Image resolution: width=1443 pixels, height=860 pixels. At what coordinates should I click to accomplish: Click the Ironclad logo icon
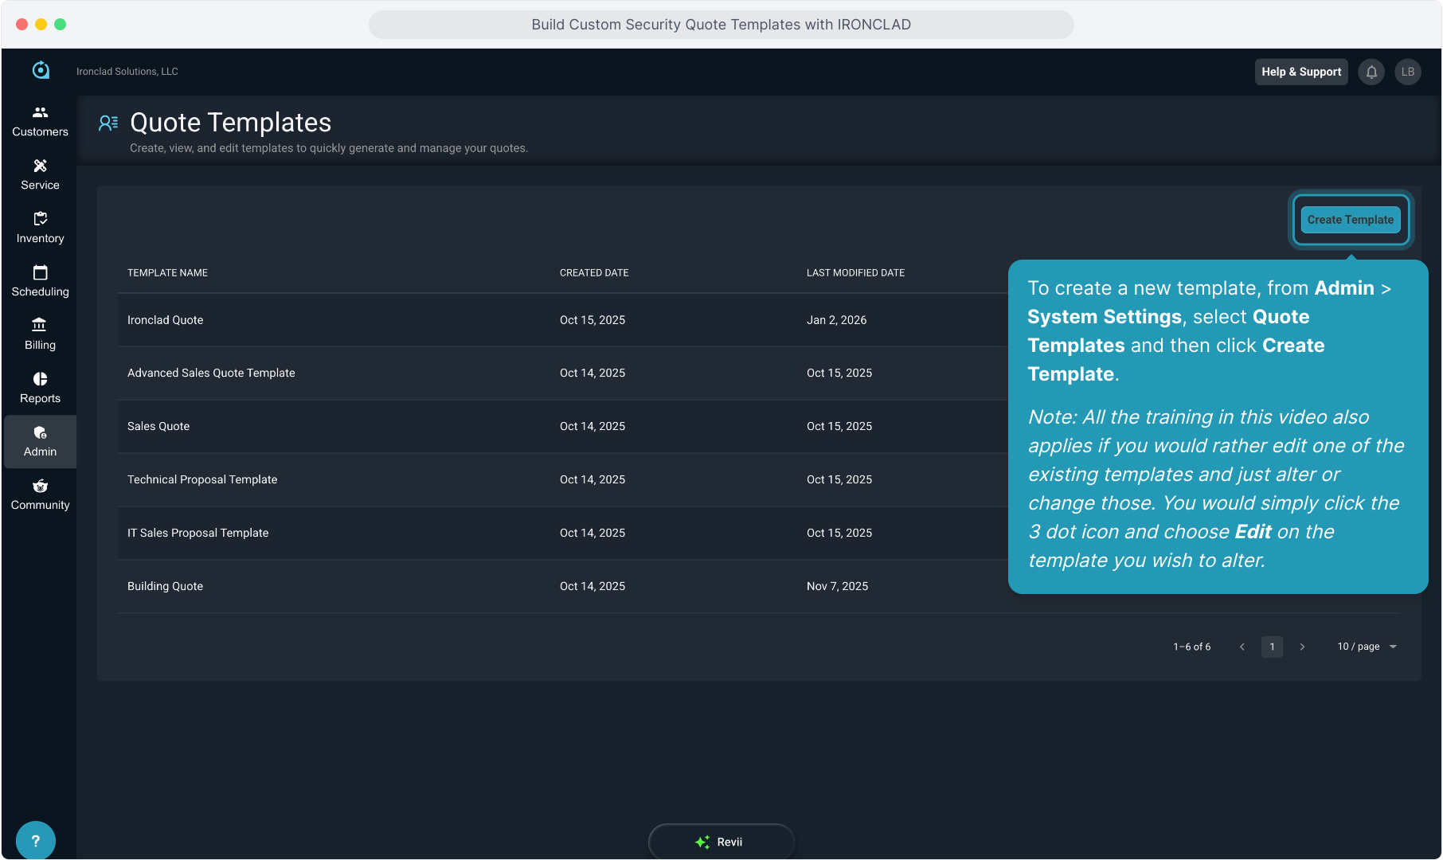pos(41,71)
